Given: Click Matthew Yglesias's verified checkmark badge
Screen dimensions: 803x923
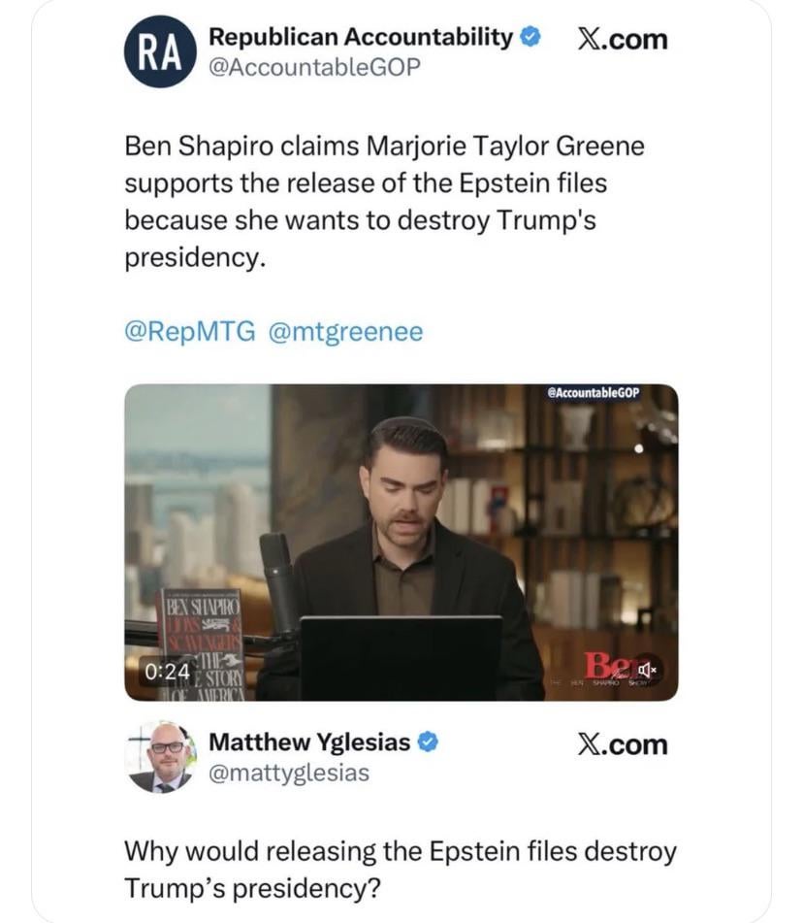Looking at the screenshot, I should coord(428,742).
